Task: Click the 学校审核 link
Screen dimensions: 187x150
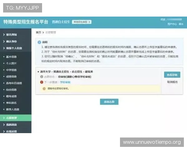Action: (x=65, y=82)
